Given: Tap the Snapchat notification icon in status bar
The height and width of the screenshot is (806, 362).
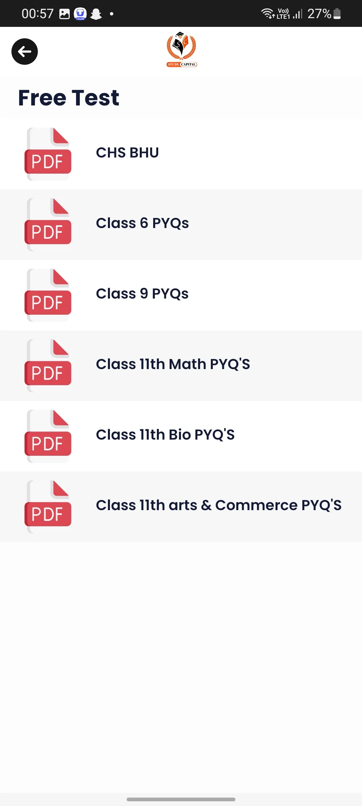Looking at the screenshot, I should tap(96, 14).
